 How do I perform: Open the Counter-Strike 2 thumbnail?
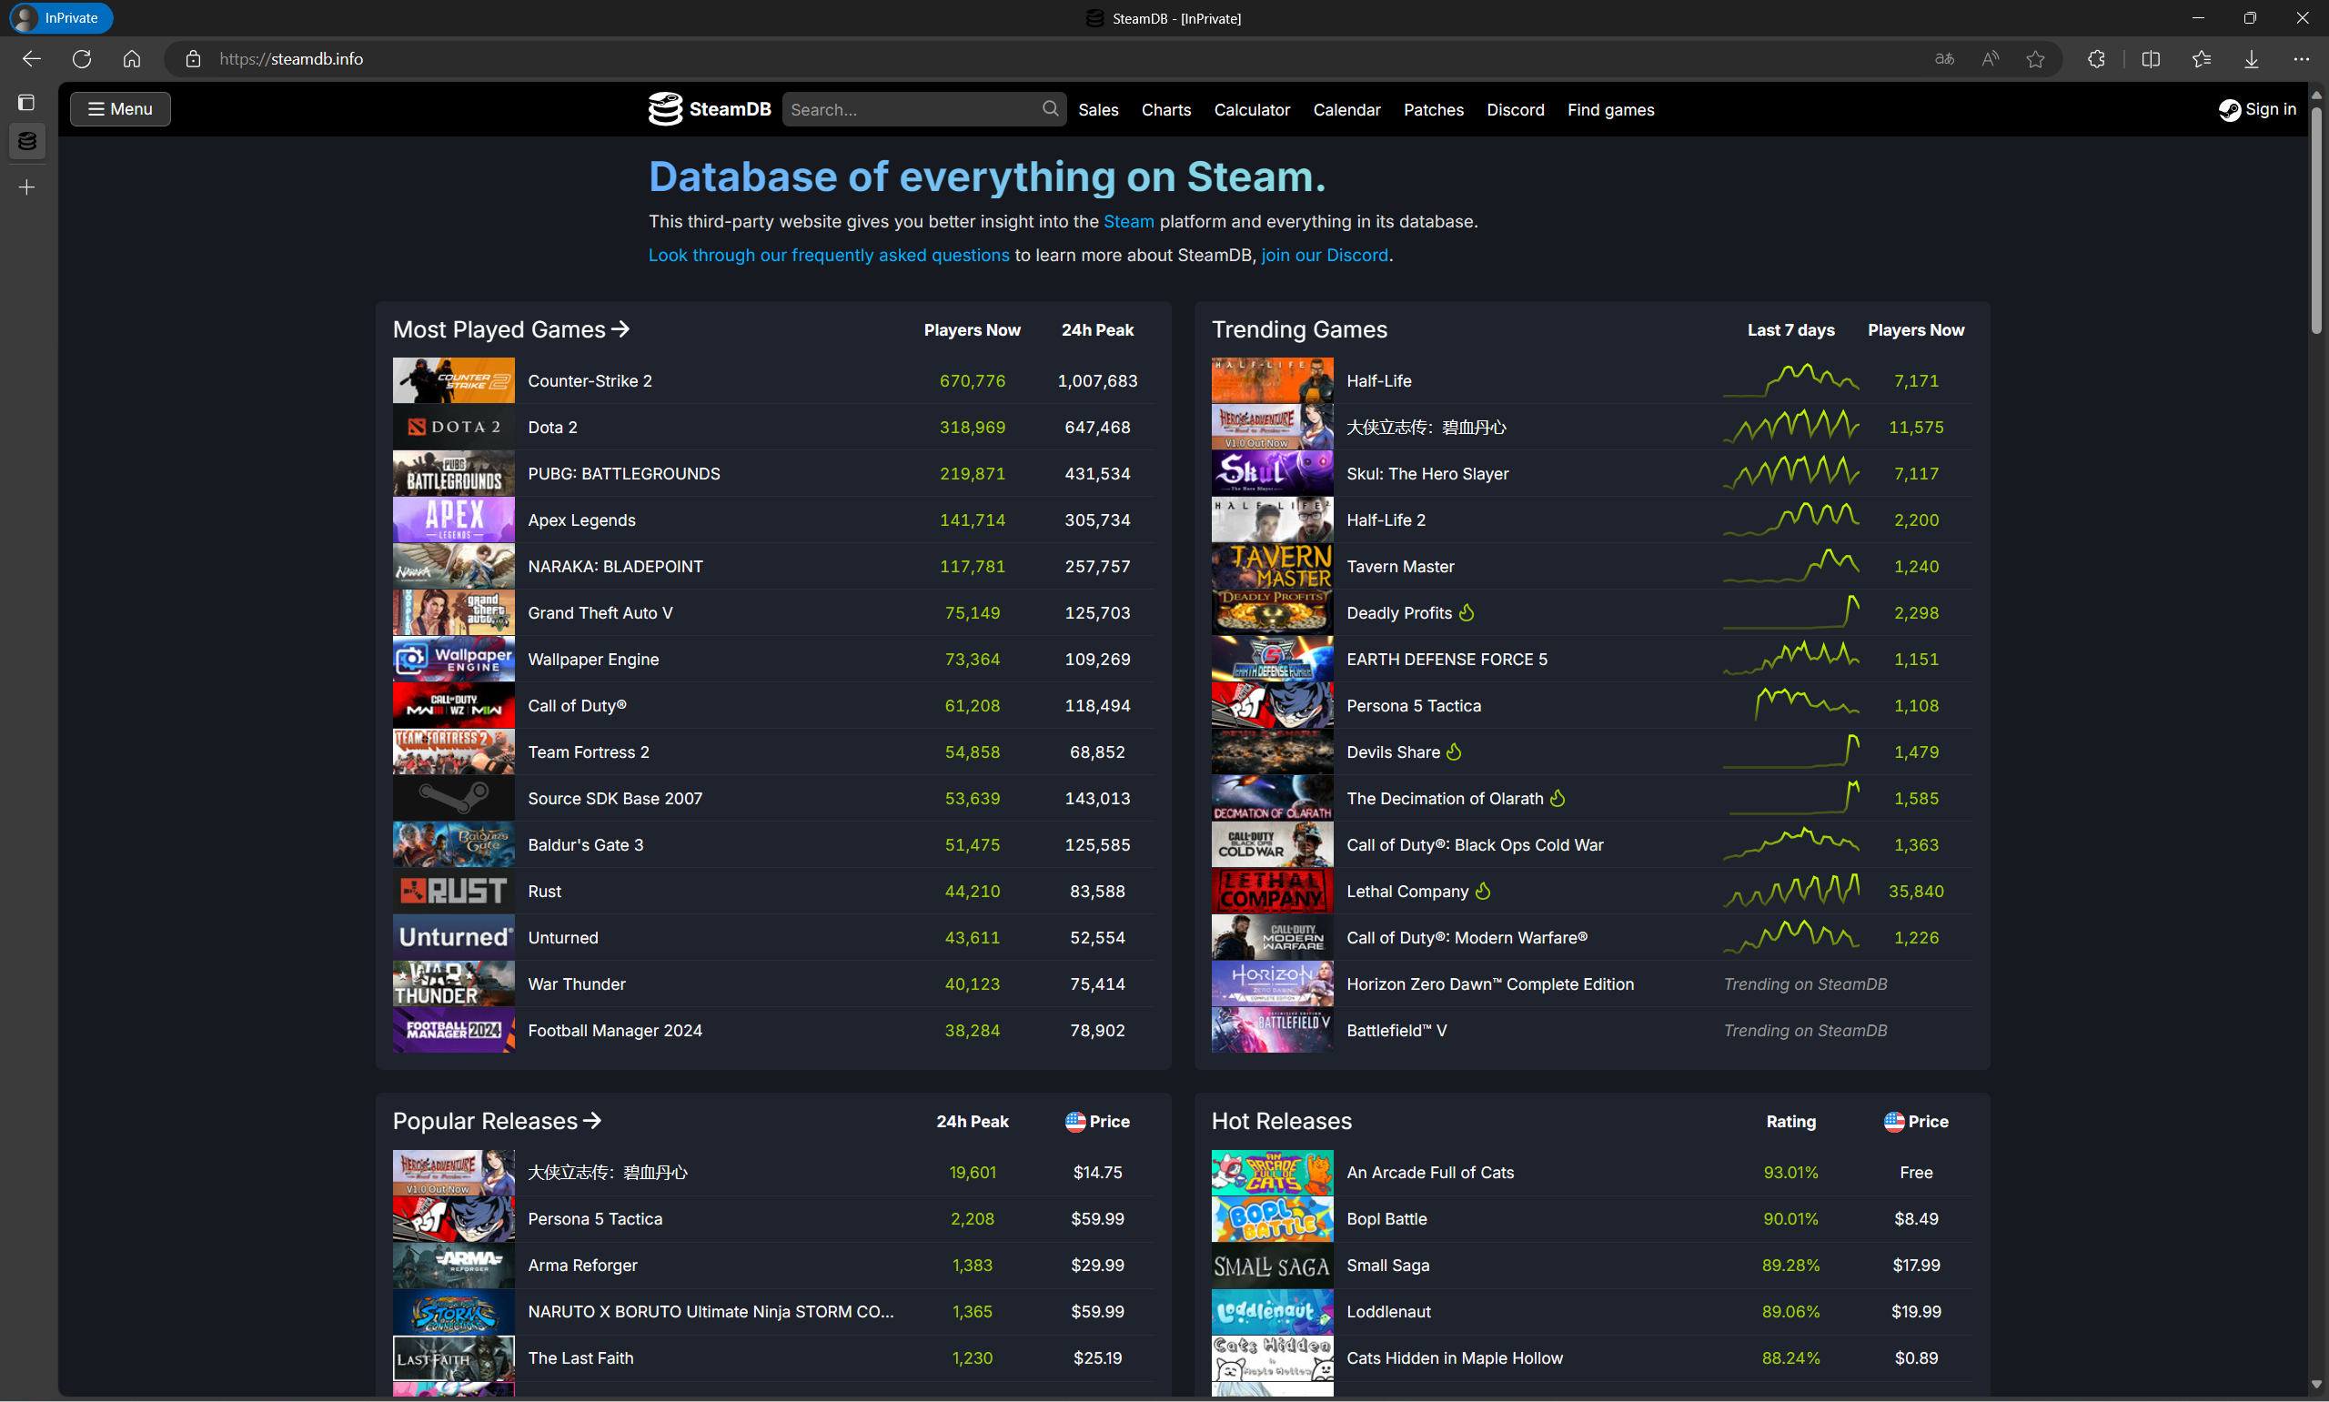pyautogui.click(x=453, y=379)
